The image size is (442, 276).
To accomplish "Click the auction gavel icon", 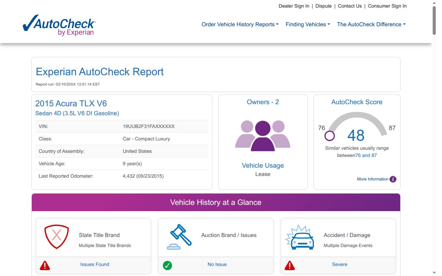I will [x=179, y=237].
